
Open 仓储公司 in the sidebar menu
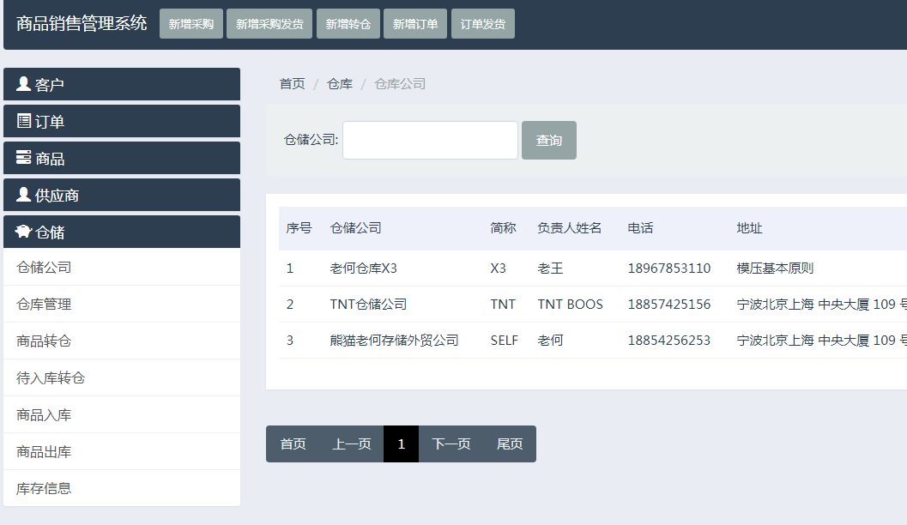(x=44, y=268)
